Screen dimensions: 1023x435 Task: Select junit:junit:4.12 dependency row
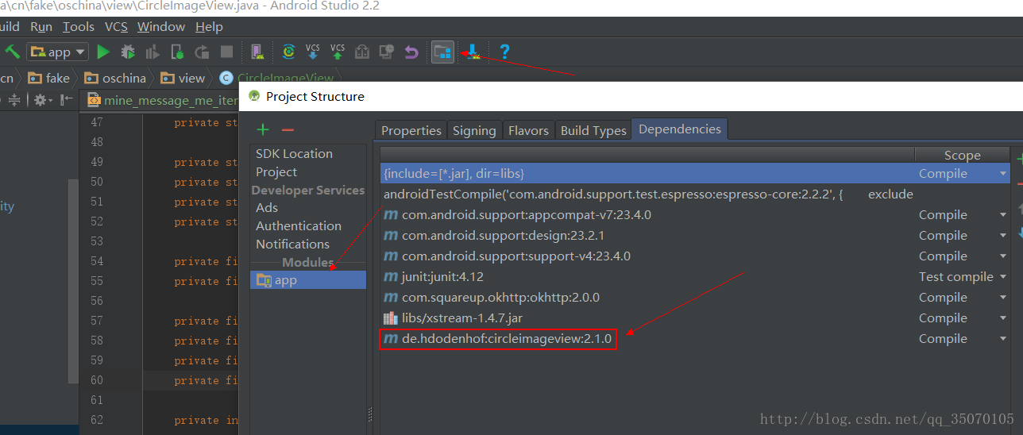[695, 277]
